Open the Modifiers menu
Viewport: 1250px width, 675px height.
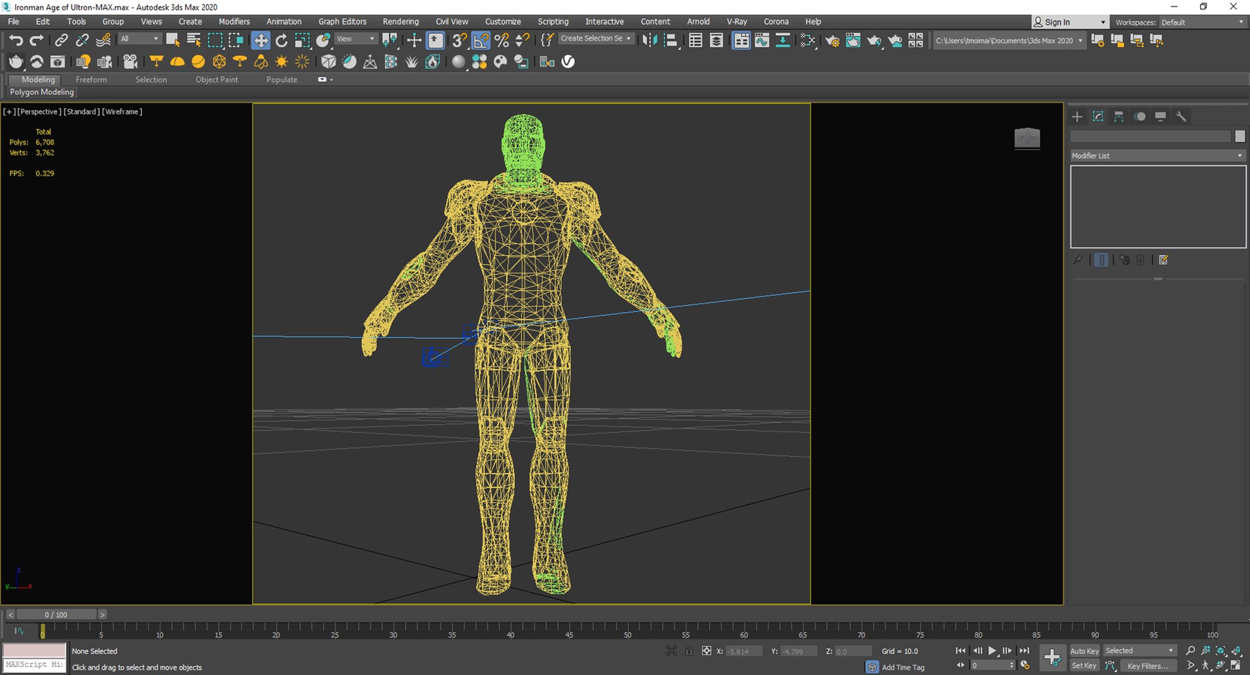pos(234,21)
